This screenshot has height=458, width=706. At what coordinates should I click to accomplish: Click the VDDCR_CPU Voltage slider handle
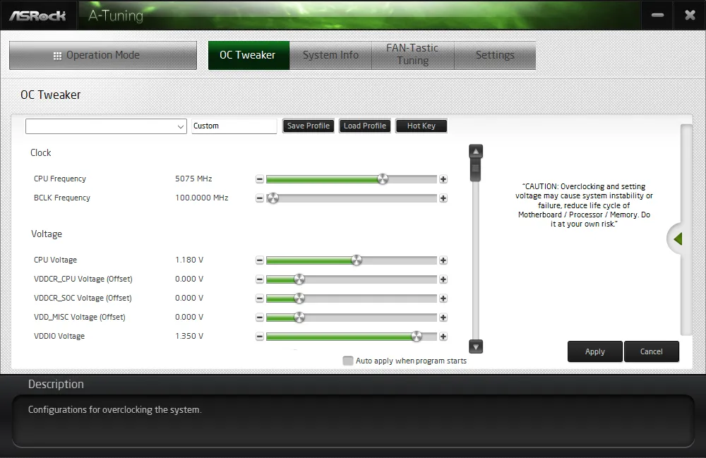click(299, 279)
